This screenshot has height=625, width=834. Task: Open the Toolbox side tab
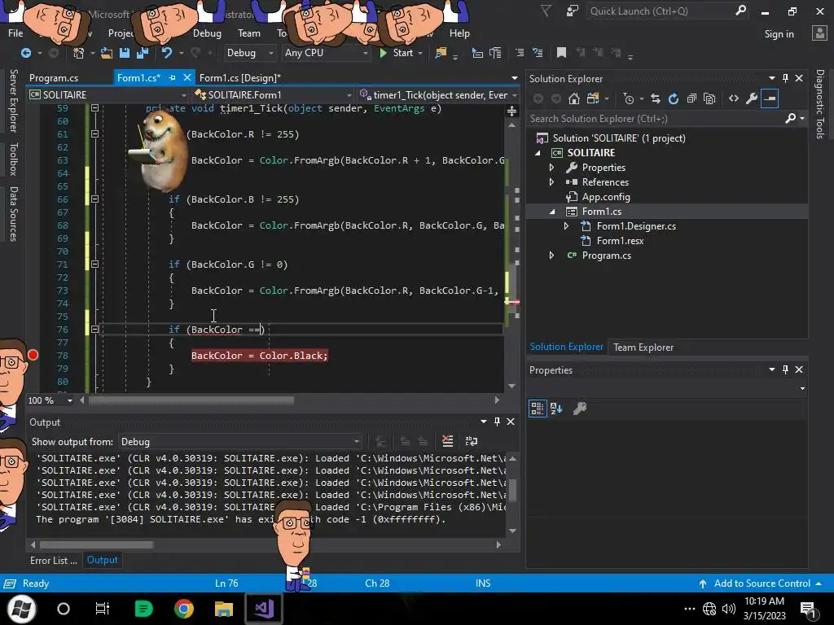click(x=13, y=159)
